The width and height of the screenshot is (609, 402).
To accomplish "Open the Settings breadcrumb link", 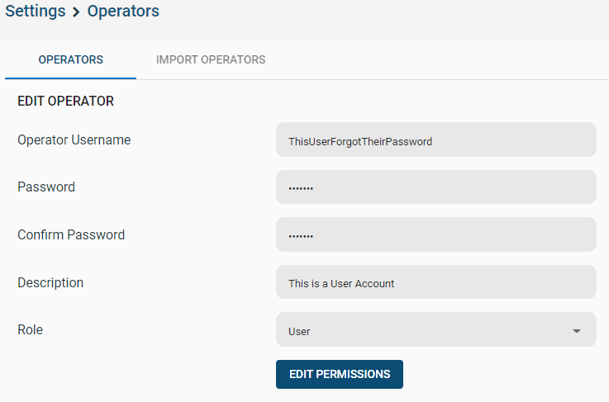I will pos(36,11).
